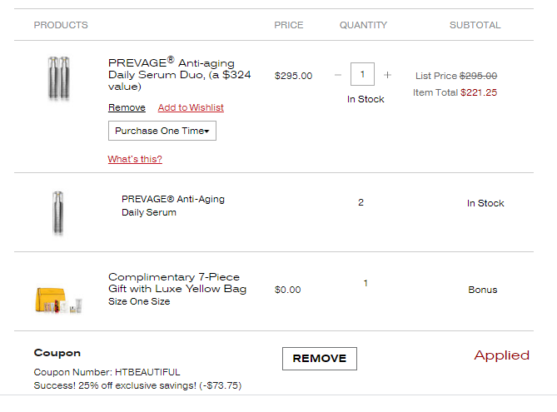Click the REMOVE coupon button

[x=320, y=359]
